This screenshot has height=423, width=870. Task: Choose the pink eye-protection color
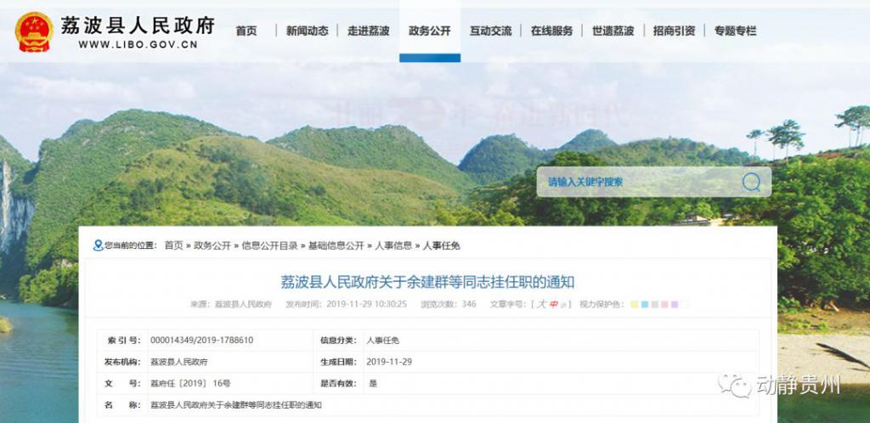[664, 304]
